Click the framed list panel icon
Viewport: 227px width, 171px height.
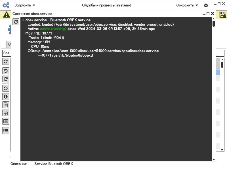(6, 121)
